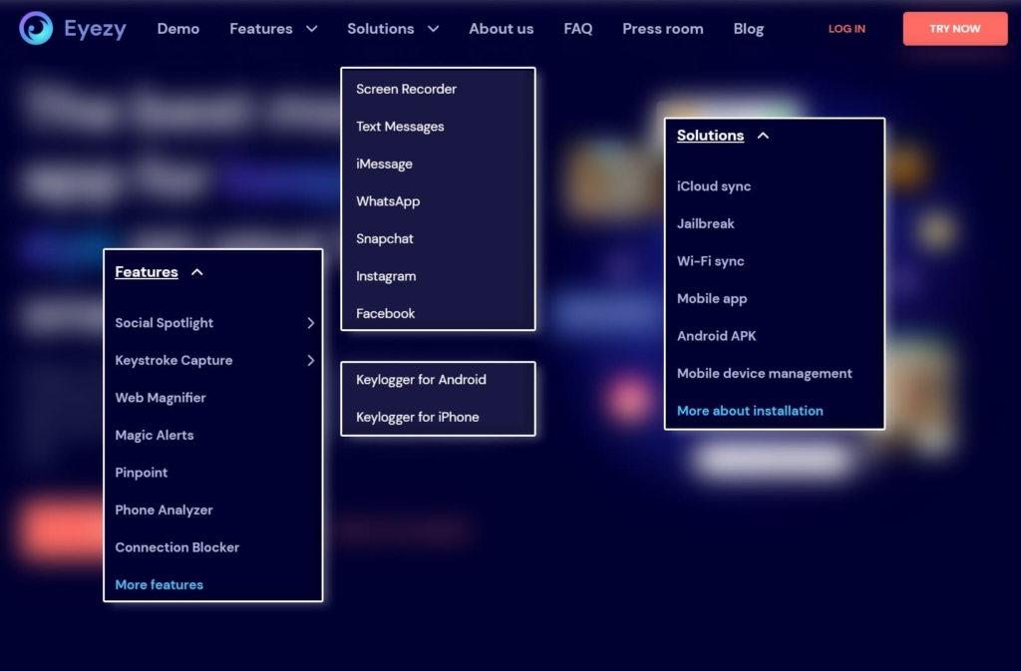Select Screen Recorder from the submenu
The width and height of the screenshot is (1021, 671).
click(x=406, y=89)
